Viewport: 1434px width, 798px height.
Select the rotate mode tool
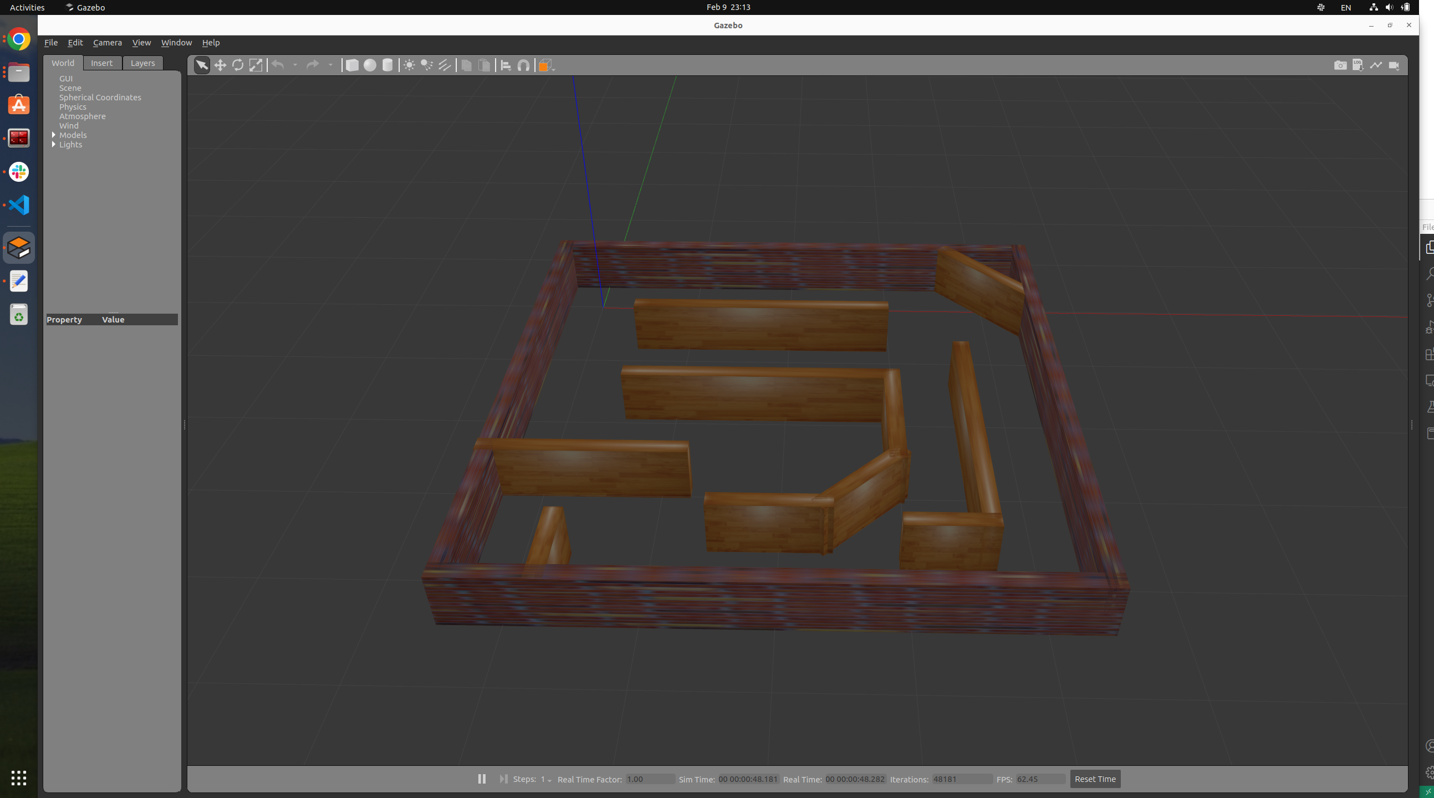tap(238, 65)
